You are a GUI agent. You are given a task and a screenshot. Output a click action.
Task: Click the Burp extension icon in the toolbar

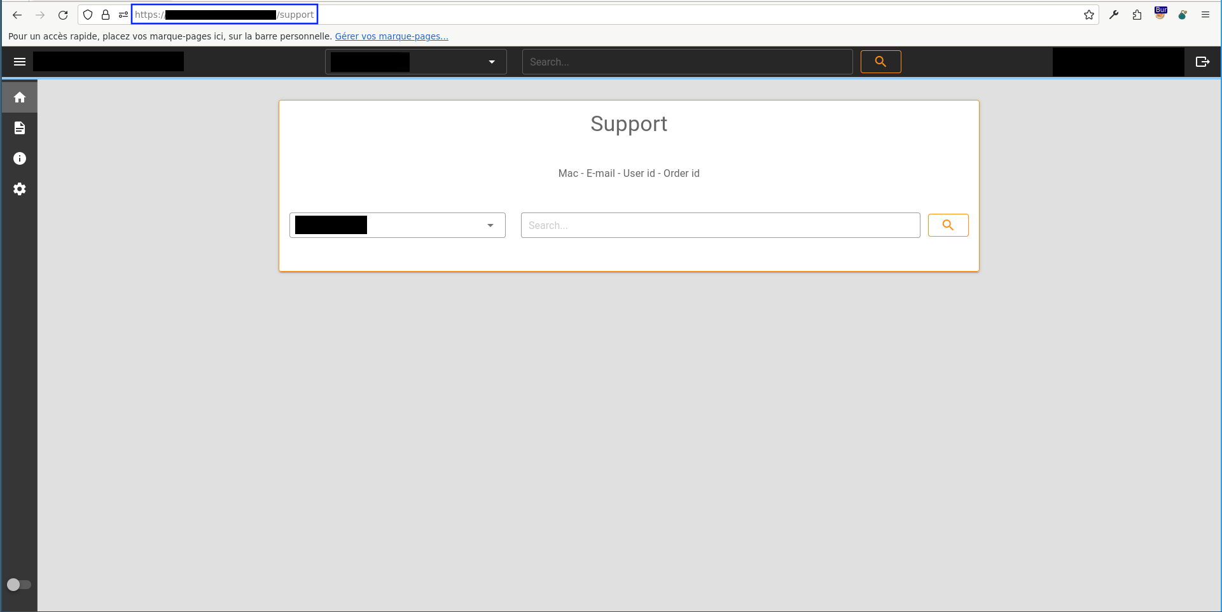point(1161,14)
